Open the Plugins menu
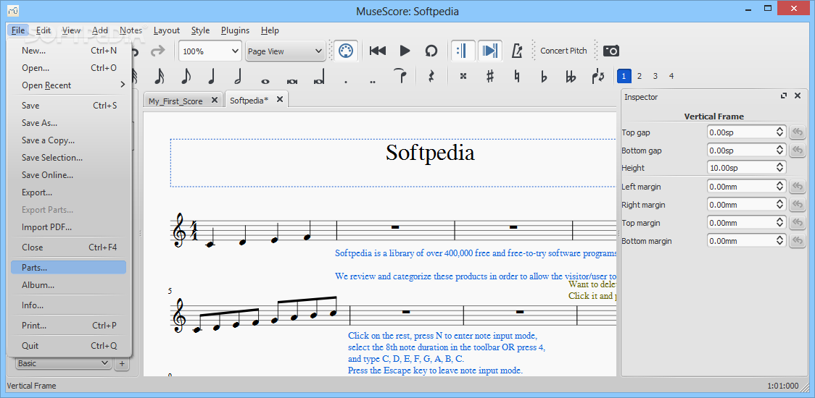Image resolution: width=815 pixels, height=398 pixels. click(x=235, y=30)
